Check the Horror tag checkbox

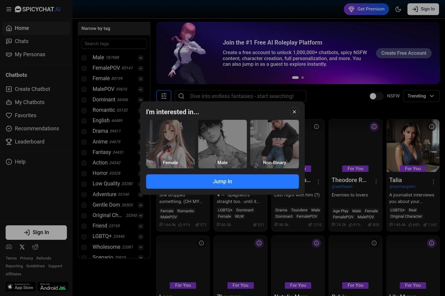(x=84, y=173)
